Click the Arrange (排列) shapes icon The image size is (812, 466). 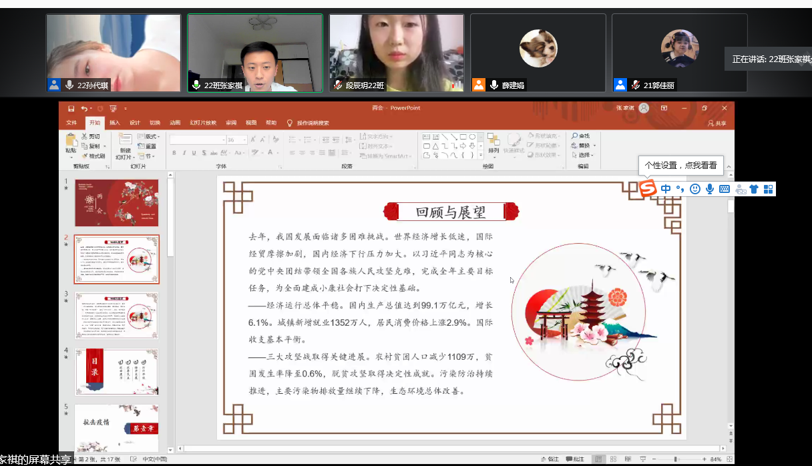click(x=493, y=142)
